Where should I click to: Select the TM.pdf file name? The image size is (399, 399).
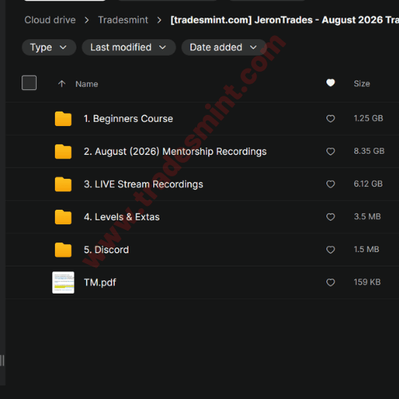click(100, 282)
